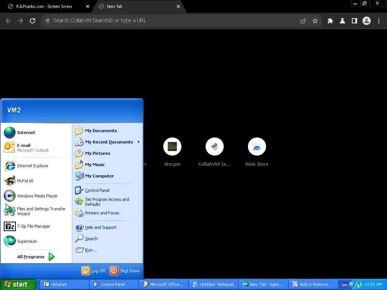Reload the current page
Image resolution: width=387 pixels, height=290 pixels.
[x=33, y=21]
